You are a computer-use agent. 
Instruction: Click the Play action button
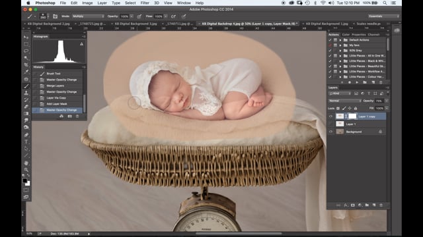pos(357,82)
